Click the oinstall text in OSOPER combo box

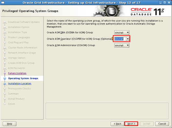(x=119, y=39)
